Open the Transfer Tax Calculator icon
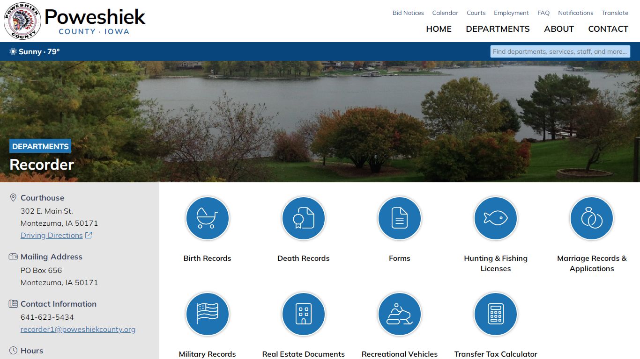 coord(495,314)
